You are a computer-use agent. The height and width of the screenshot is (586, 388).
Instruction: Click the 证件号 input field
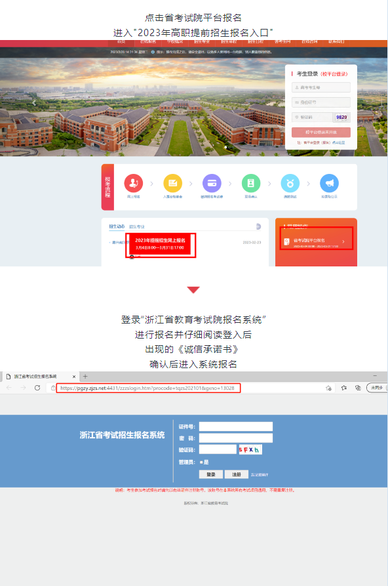[236, 427]
